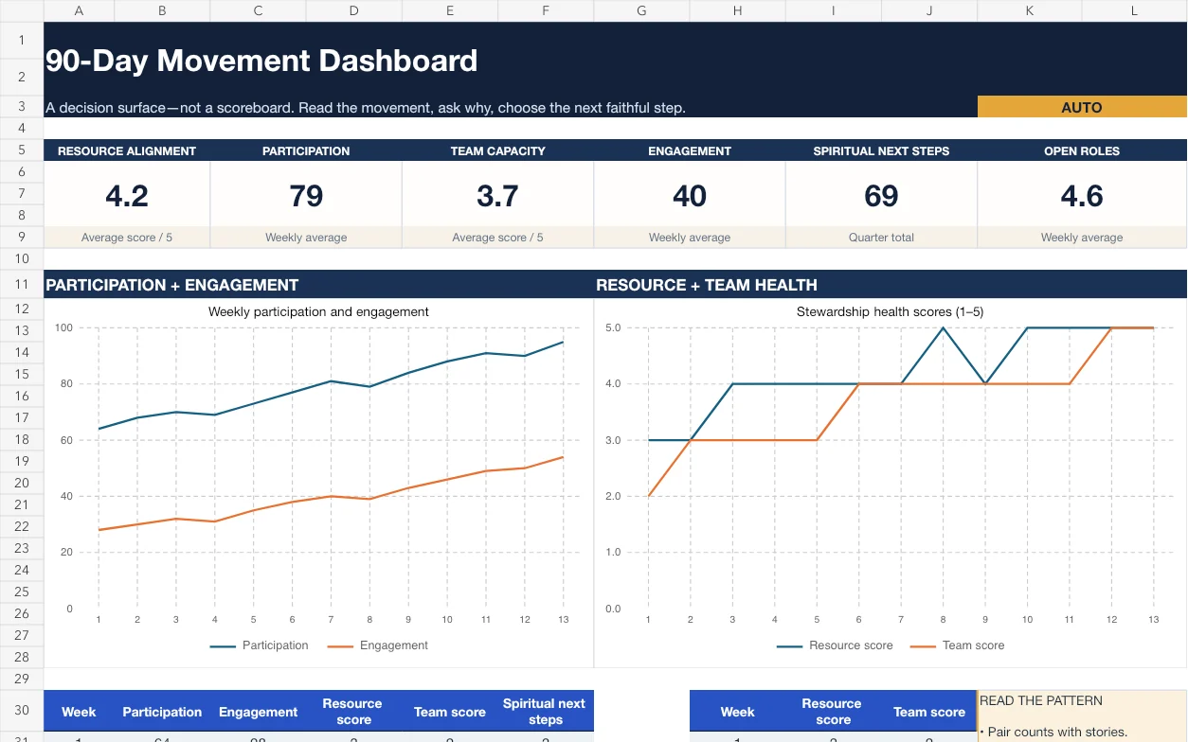Click Week header in the right table
The height and width of the screenshot is (742, 1188).
tap(737, 712)
